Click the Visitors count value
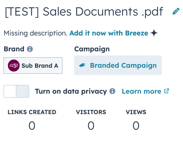This screenshot has width=183, height=142. pos(91,126)
